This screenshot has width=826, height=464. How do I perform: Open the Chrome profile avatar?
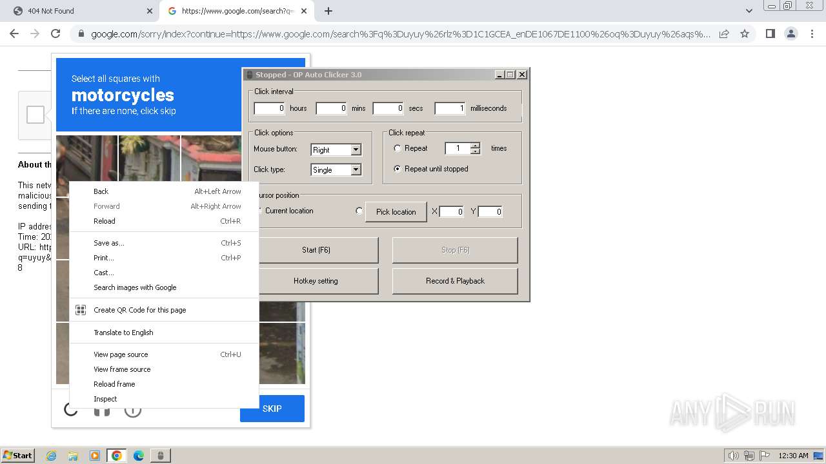point(791,34)
